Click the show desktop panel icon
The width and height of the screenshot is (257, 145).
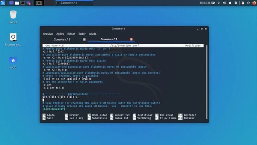(x=11, y=3)
